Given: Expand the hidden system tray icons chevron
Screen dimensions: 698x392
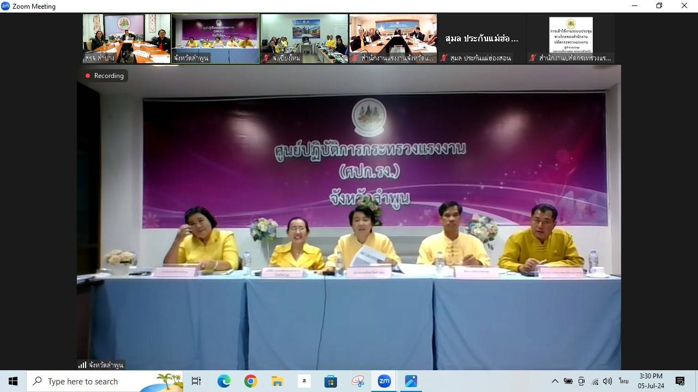Looking at the screenshot, I should (555, 381).
